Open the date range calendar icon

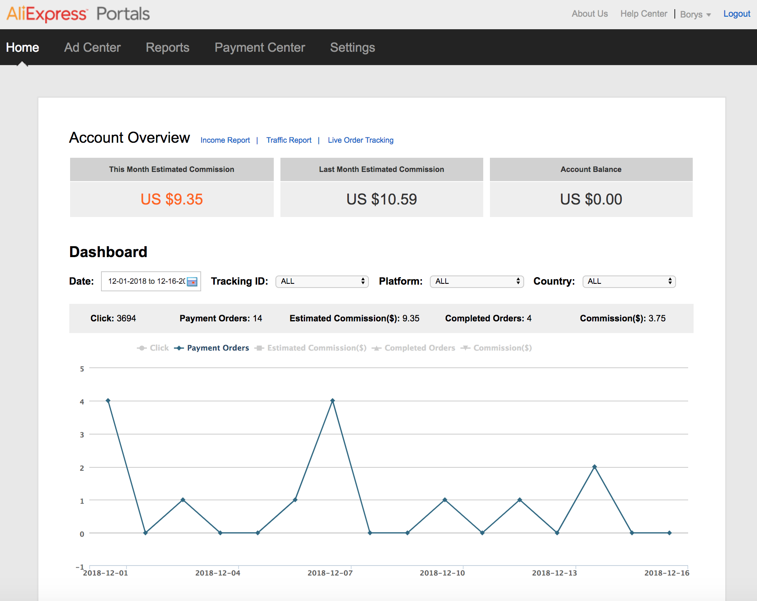(192, 282)
